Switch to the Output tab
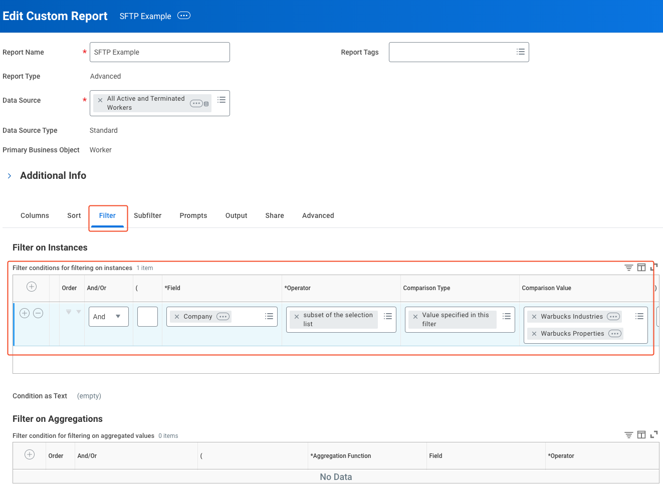Screen dimensions: 663x488 (x=236, y=215)
